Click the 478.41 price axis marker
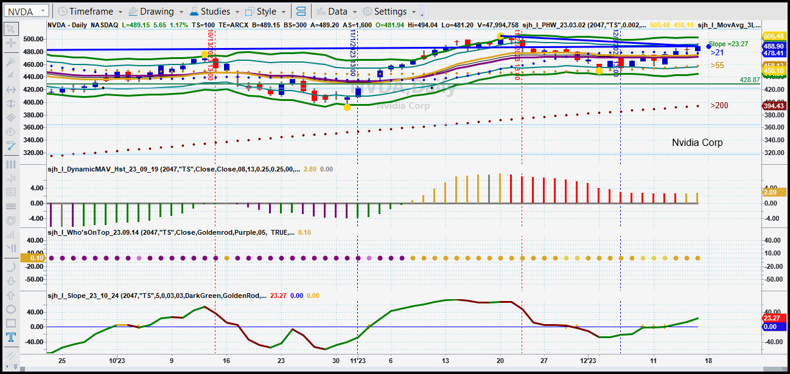Viewport: 790px width, 374px height. [773, 54]
